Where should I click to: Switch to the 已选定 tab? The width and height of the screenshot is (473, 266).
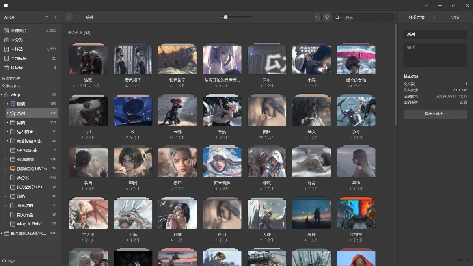click(454, 17)
